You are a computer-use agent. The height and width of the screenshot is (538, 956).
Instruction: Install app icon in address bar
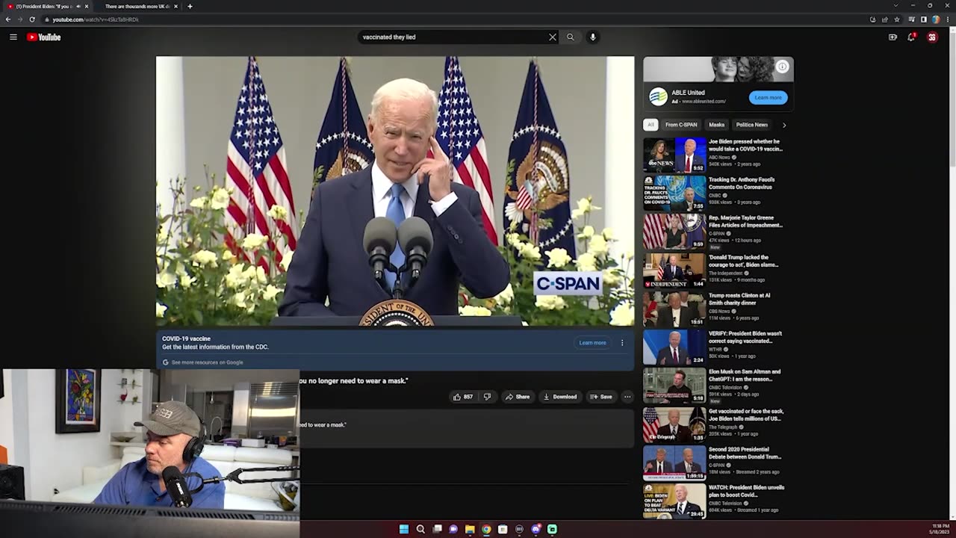tap(872, 19)
